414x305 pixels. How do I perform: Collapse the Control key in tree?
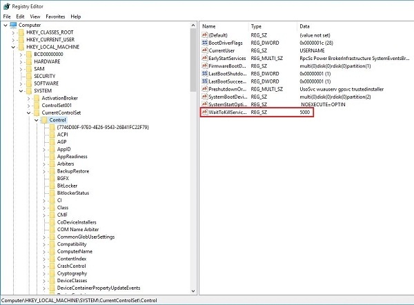point(37,120)
